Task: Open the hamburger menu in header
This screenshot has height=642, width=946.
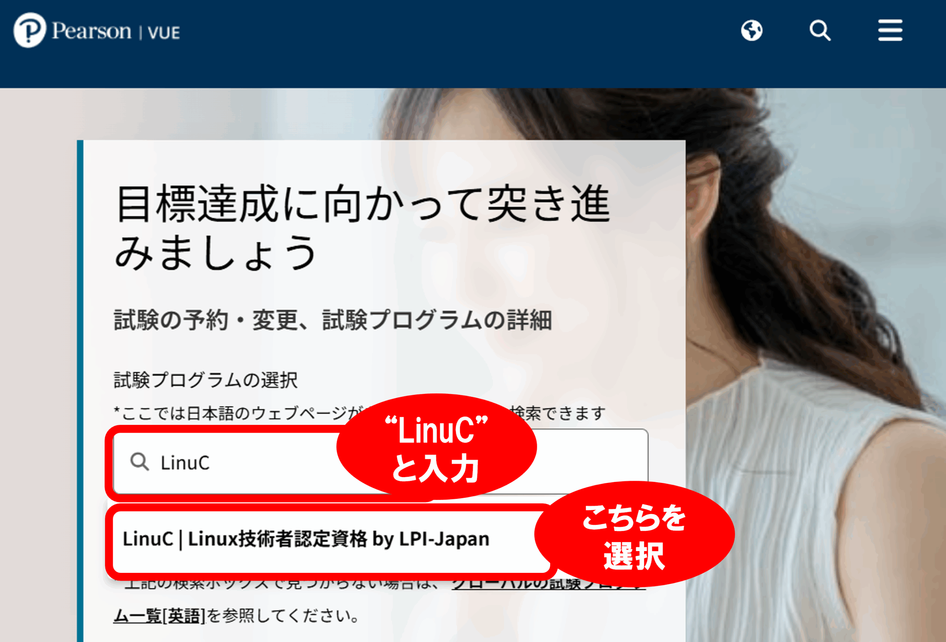Action: 890,30
